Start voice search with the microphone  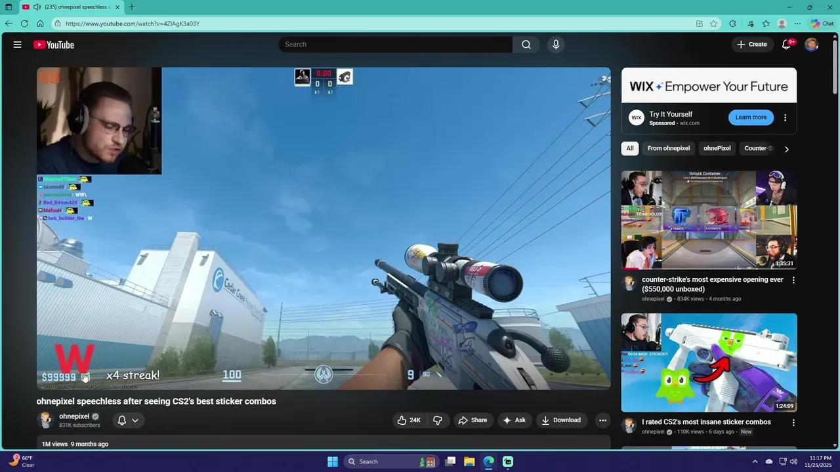click(x=556, y=45)
